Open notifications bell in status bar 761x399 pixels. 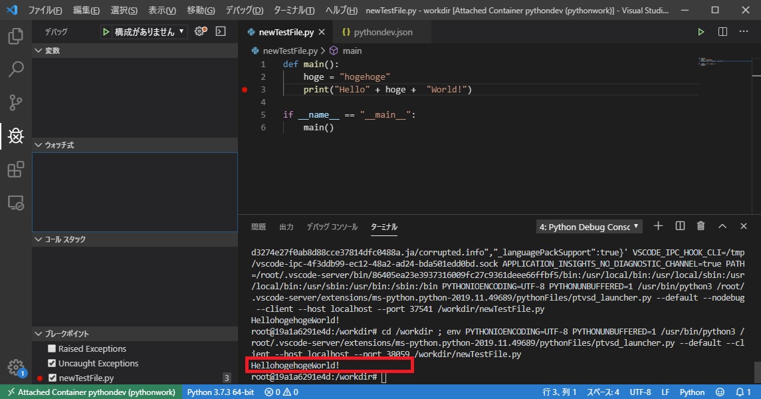tap(743, 392)
